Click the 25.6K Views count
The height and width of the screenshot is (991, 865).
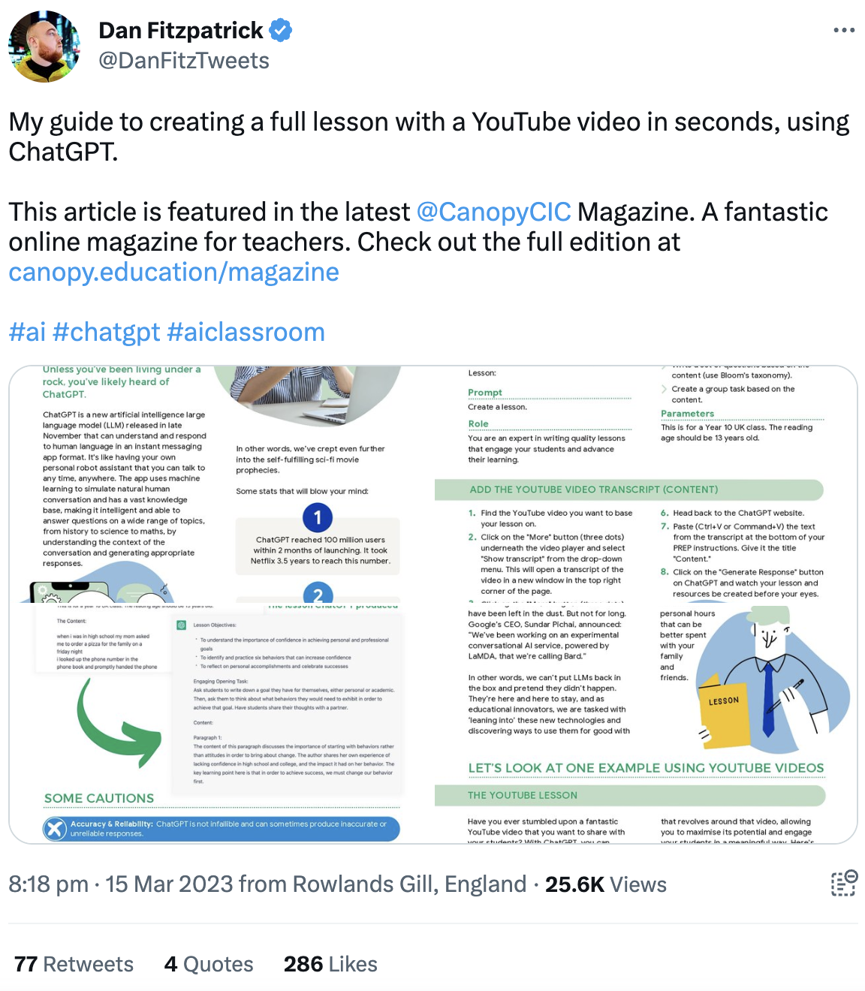pos(606,884)
